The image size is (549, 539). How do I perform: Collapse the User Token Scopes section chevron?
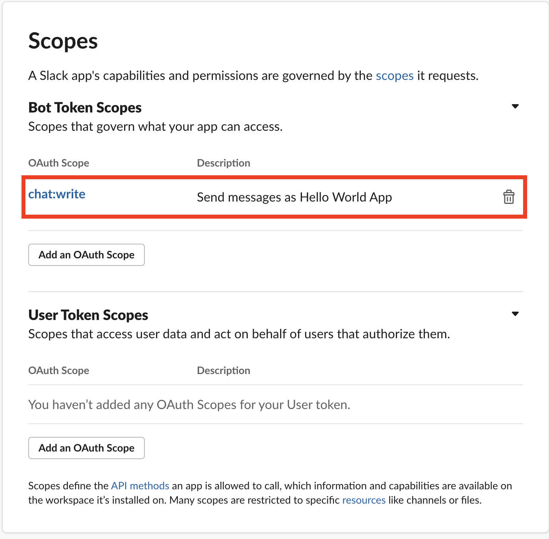point(515,314)
